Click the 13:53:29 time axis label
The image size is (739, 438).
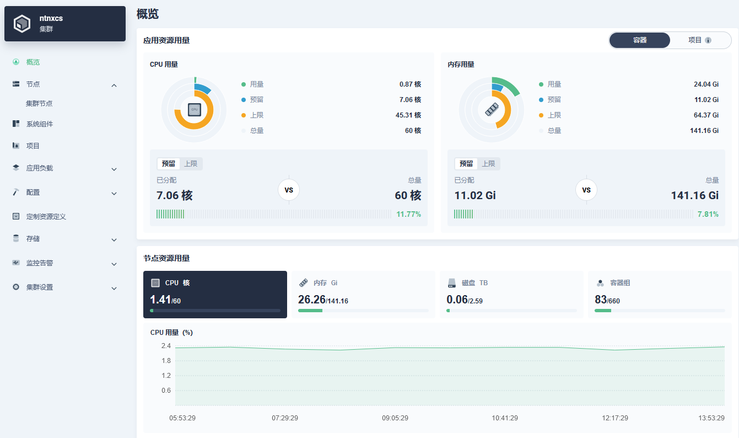click(711, 418)
